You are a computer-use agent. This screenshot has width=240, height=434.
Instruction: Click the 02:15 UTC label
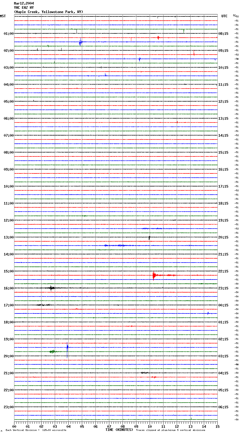click(223, 339)
